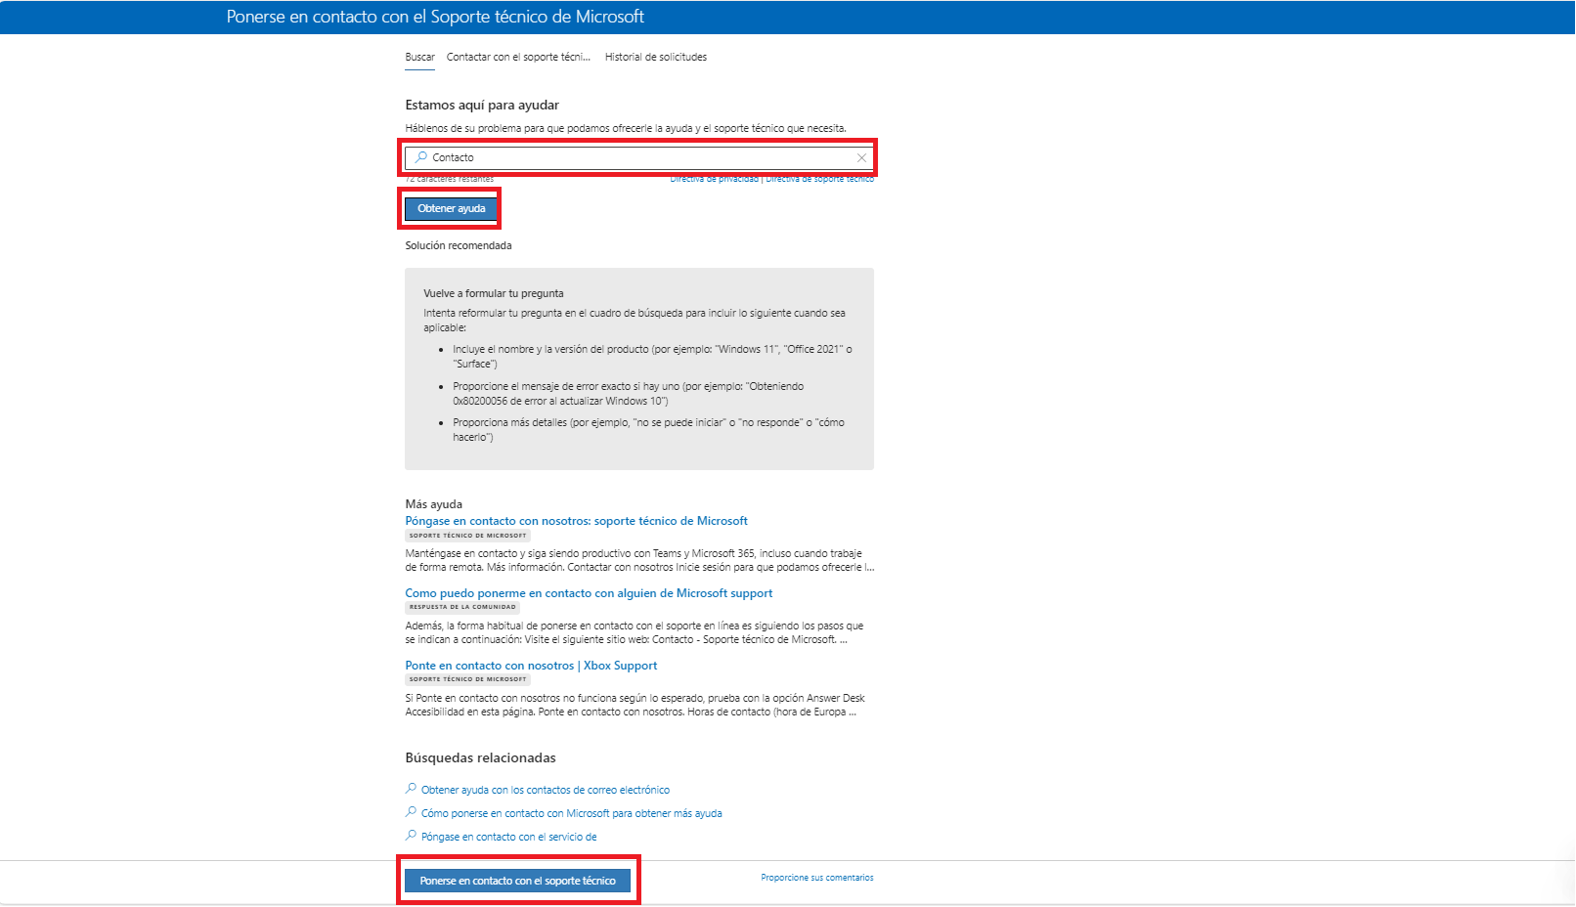Click the bullet "Incluye el nombre y la versión del producto"
1576x907 pixels.
point(652,357)
